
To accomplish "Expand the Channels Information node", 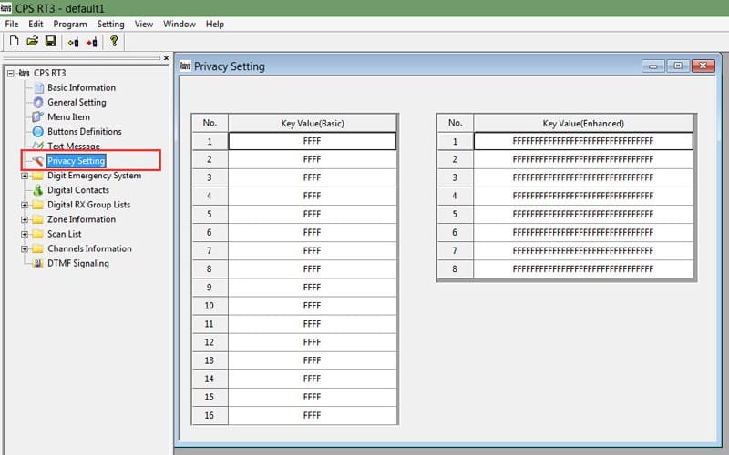I will [x=25, y=248].
